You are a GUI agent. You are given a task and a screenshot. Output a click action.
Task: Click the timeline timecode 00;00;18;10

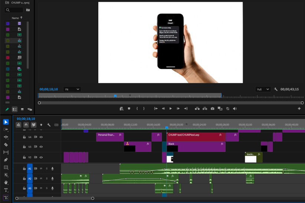[26, 119]
